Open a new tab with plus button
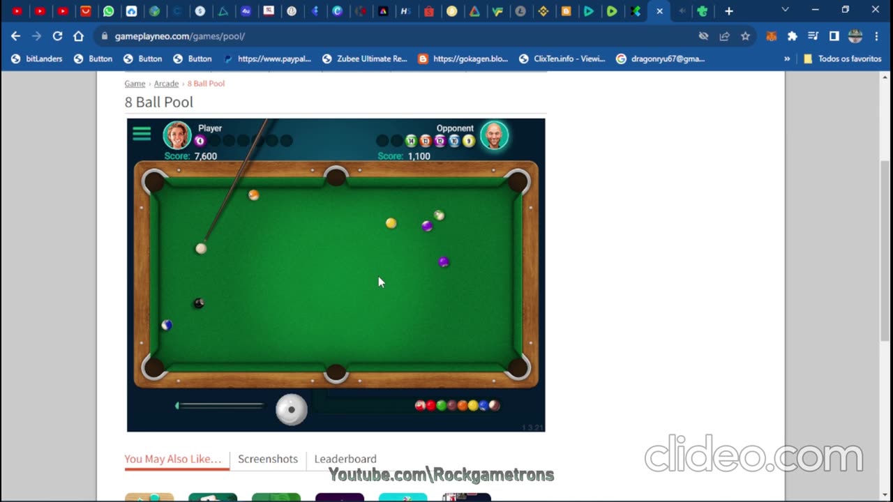Image resolution: width=893 pixels, height=502 pixels. pos(728,11)
